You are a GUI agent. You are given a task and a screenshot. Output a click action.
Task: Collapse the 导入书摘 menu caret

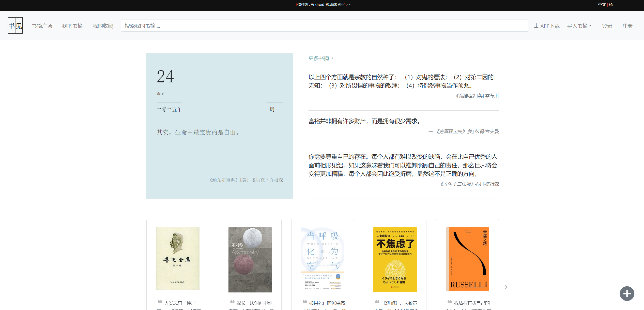(590, 26)
